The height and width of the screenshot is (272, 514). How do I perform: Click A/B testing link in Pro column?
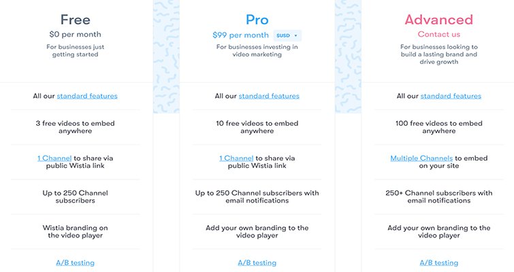257,262
